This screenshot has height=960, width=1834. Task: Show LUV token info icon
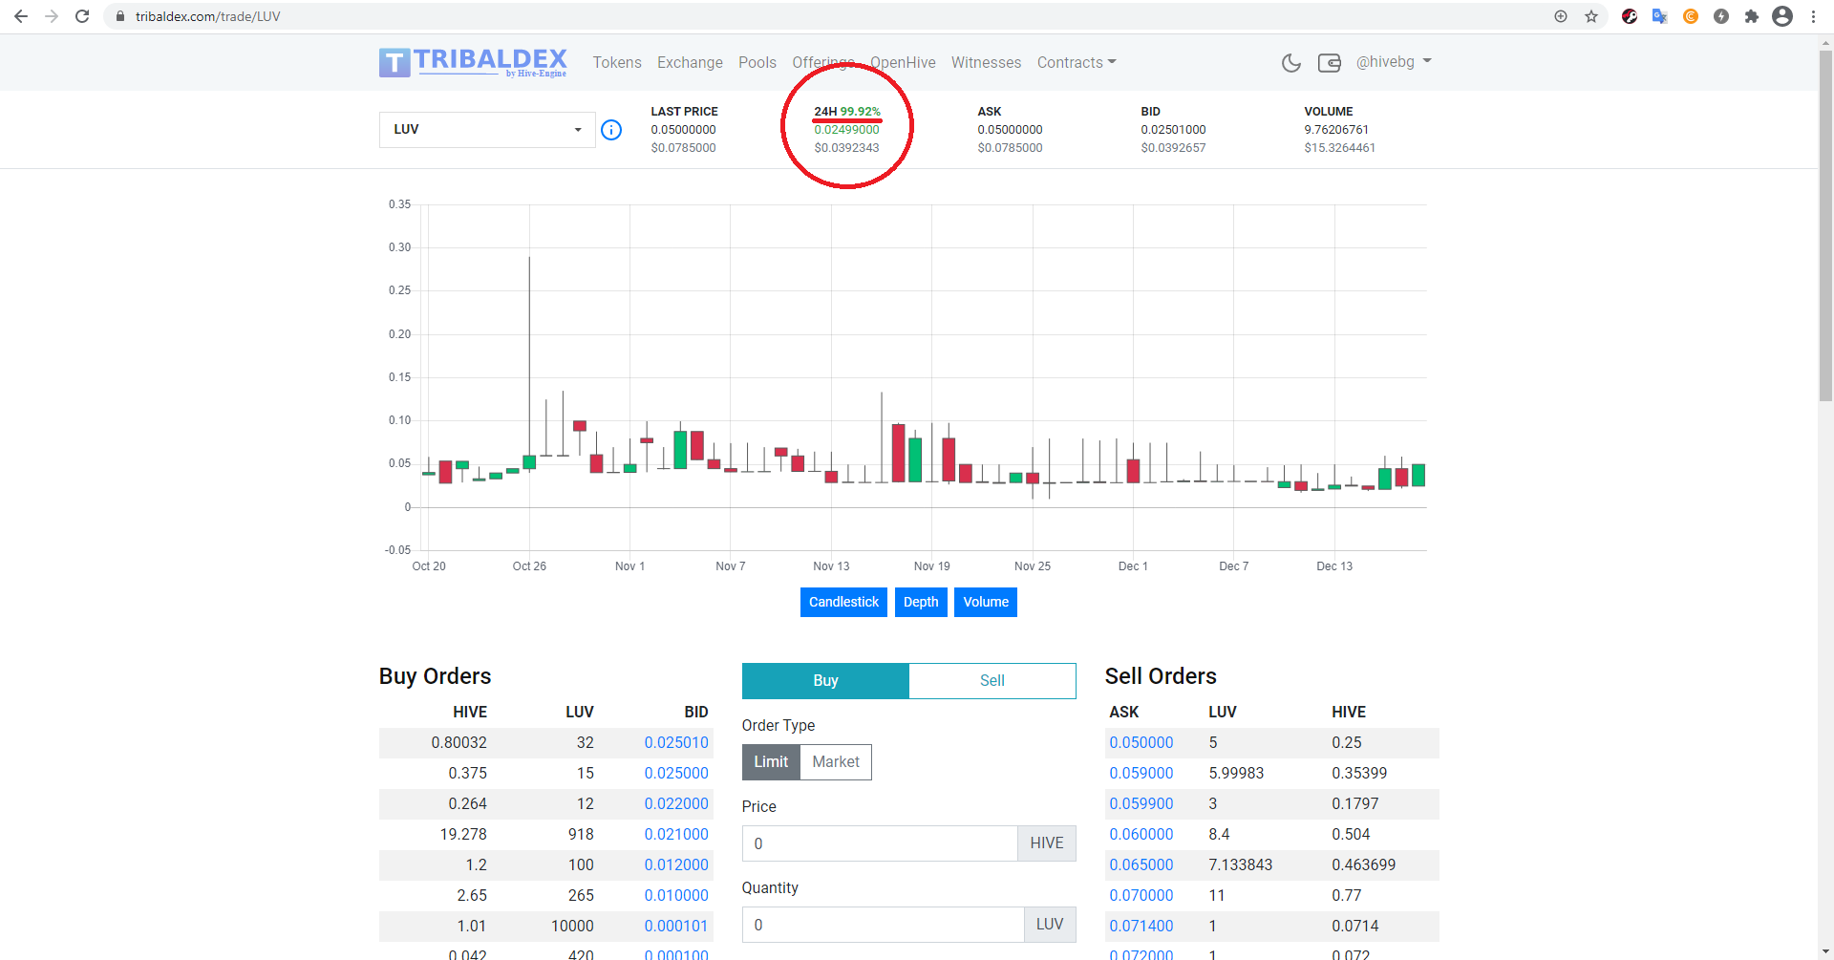click(x=611, y=130)
